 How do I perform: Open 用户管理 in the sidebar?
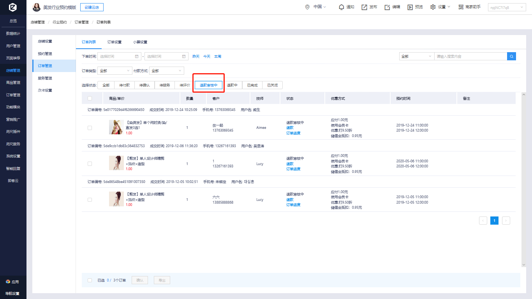point(13,46)
